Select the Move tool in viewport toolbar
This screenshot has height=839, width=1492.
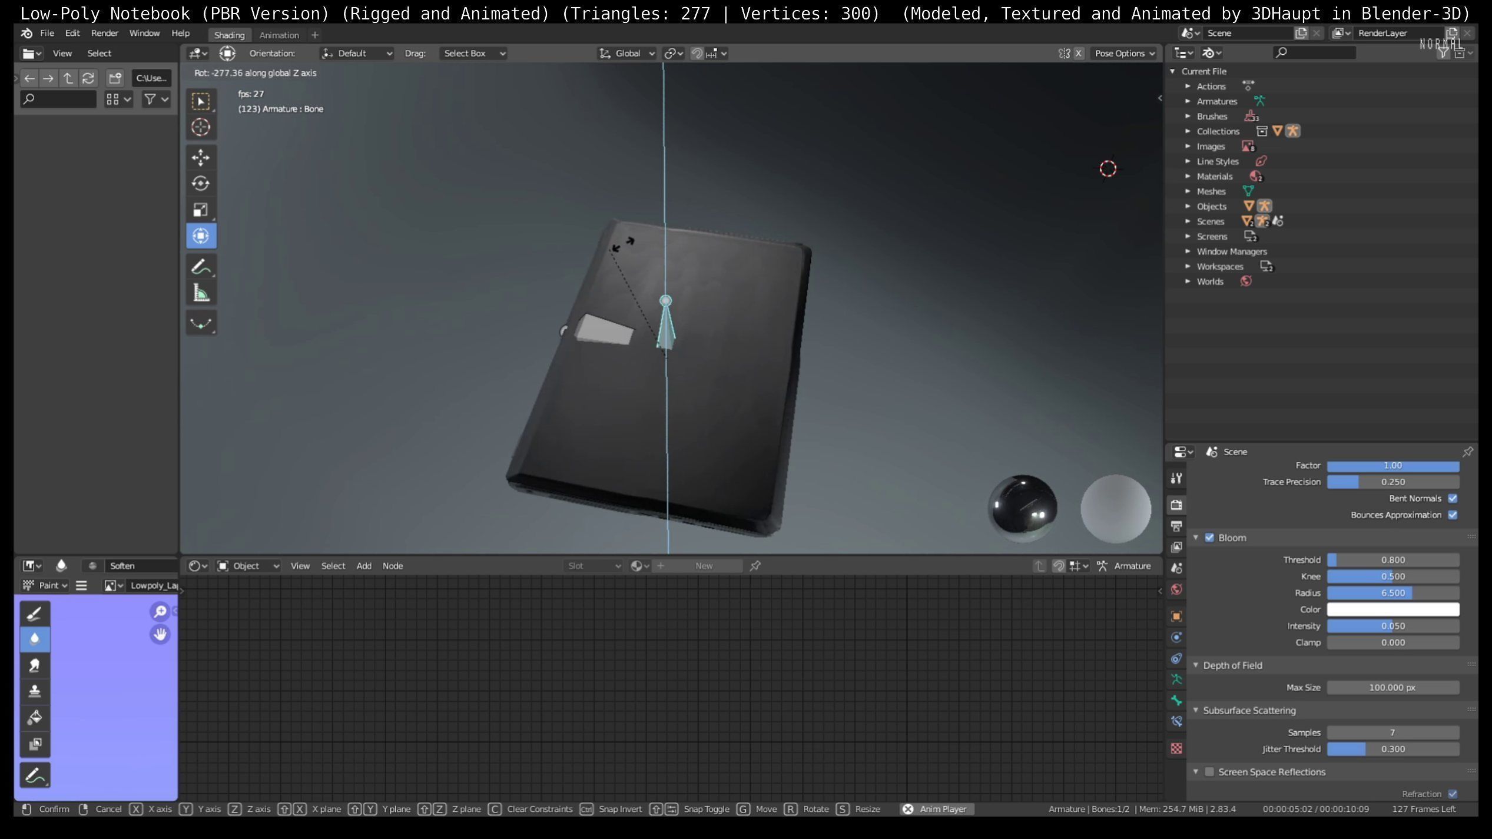[201, 157]
